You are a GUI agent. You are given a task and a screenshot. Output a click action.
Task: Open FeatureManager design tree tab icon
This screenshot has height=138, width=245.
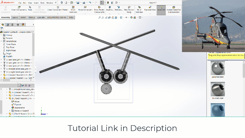click(x=3, y=24)
